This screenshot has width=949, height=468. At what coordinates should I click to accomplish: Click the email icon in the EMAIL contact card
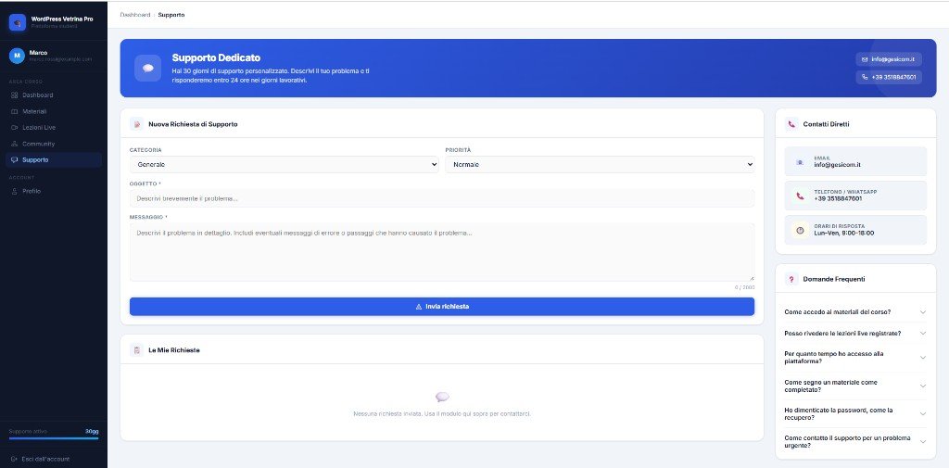[800, 161]
